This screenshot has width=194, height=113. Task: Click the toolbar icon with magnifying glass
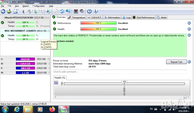pos(42,11)
